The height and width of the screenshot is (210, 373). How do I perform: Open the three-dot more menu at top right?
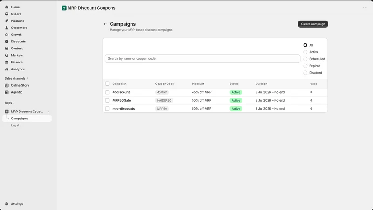[365, 8]
